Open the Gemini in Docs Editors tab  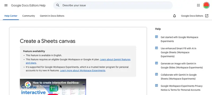(x=52, y=16)
